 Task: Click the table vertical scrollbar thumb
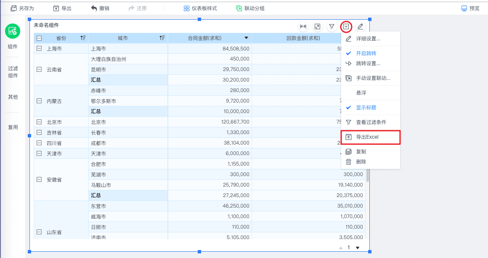[368, 176]
